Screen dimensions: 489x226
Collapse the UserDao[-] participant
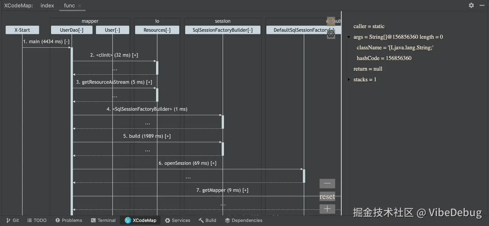coord(72,30)
